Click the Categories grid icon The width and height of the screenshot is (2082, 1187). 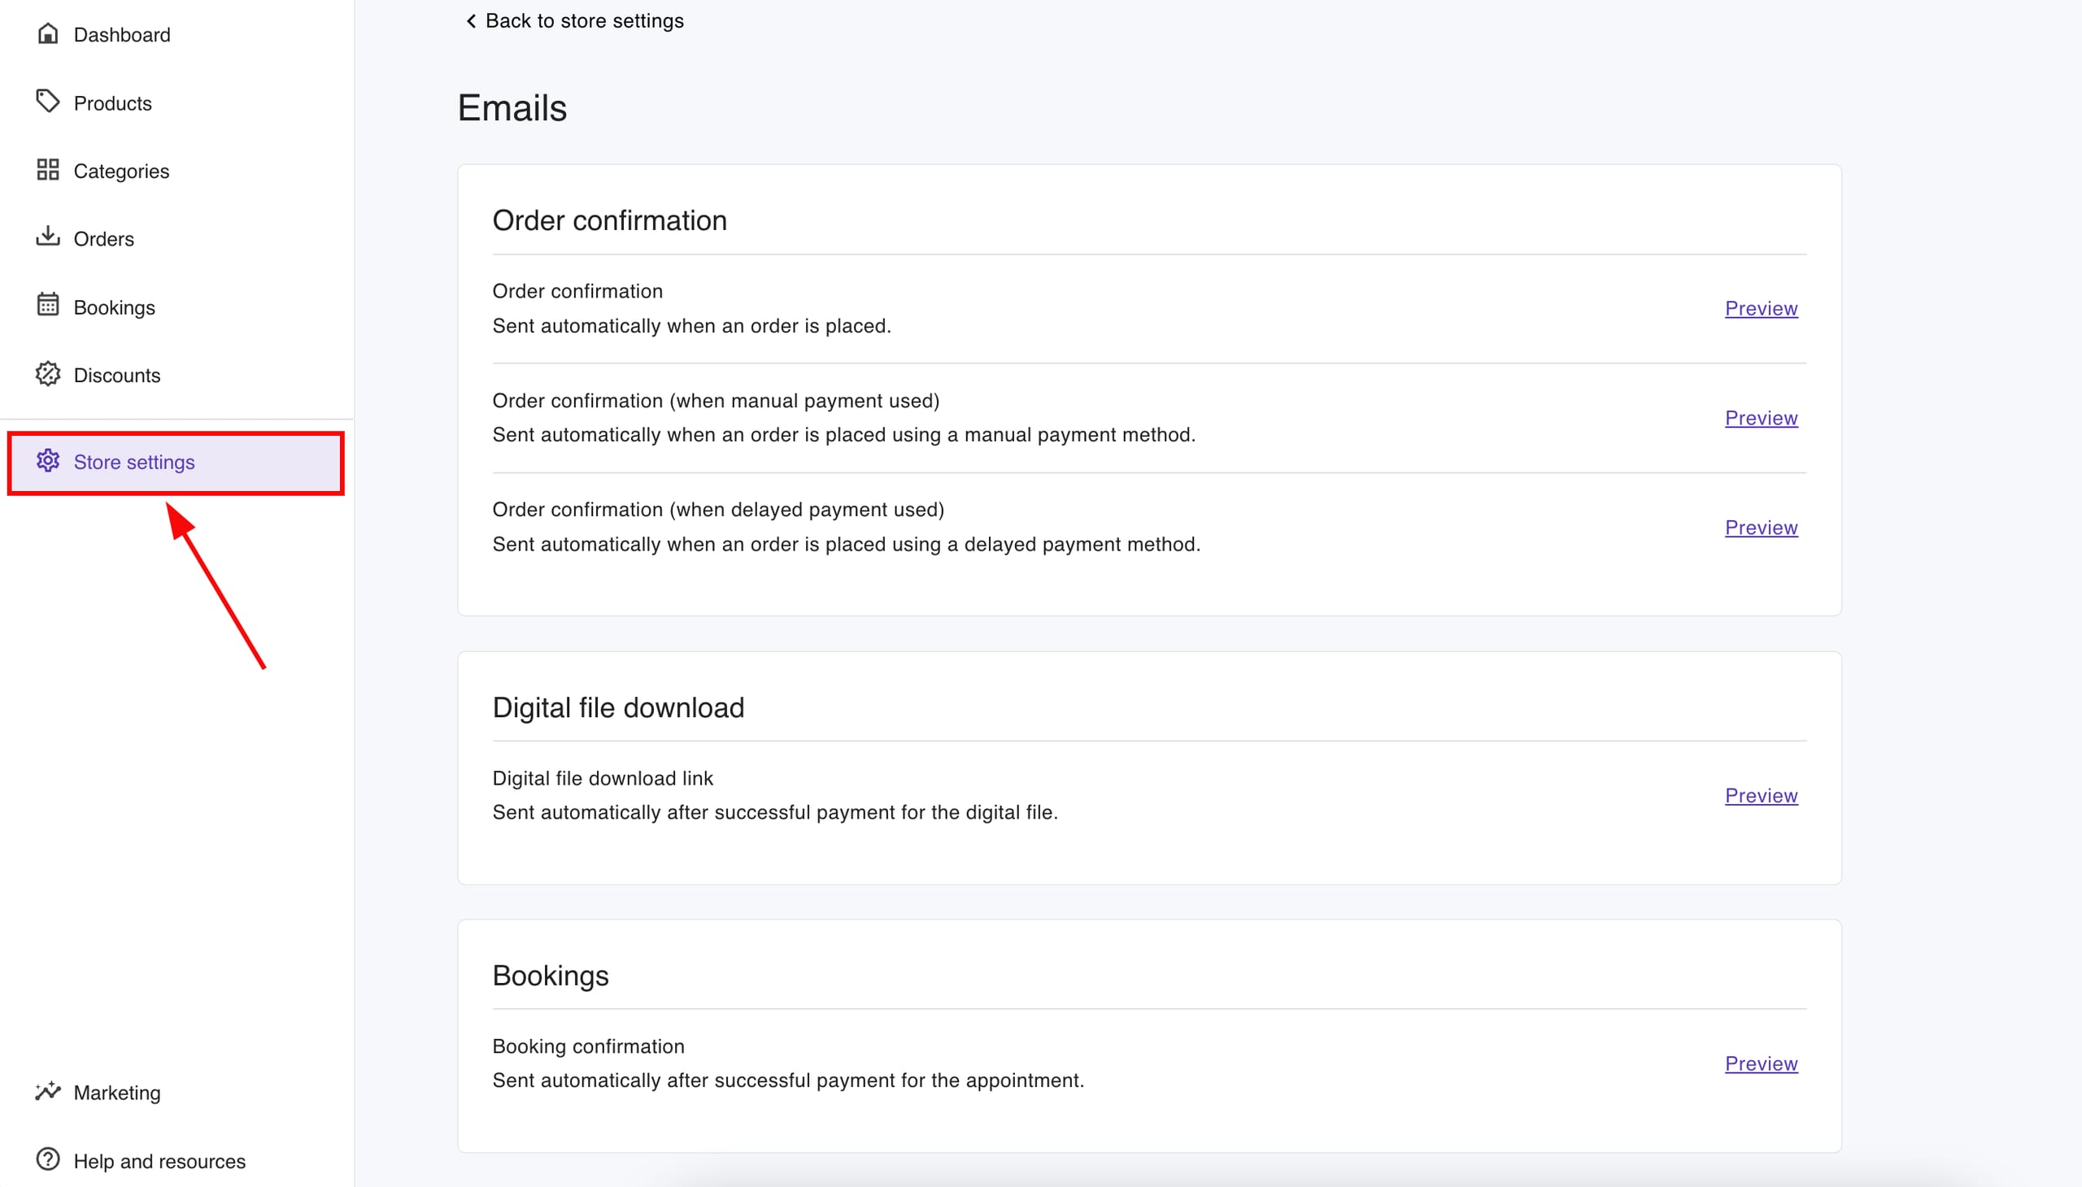[x=47, y=170]
